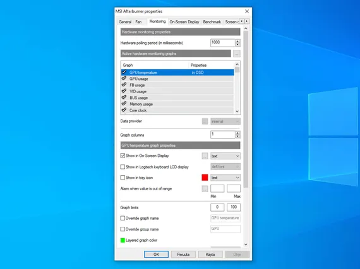Viewport: 360px width, 269px height.
Task: Enable Show in Logitech keyboard LCD display
Action: point(123,167)
